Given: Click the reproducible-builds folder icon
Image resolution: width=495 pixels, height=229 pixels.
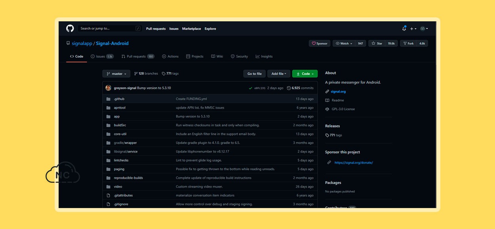Looking at the screenshot, I should (x=109, y=178).
